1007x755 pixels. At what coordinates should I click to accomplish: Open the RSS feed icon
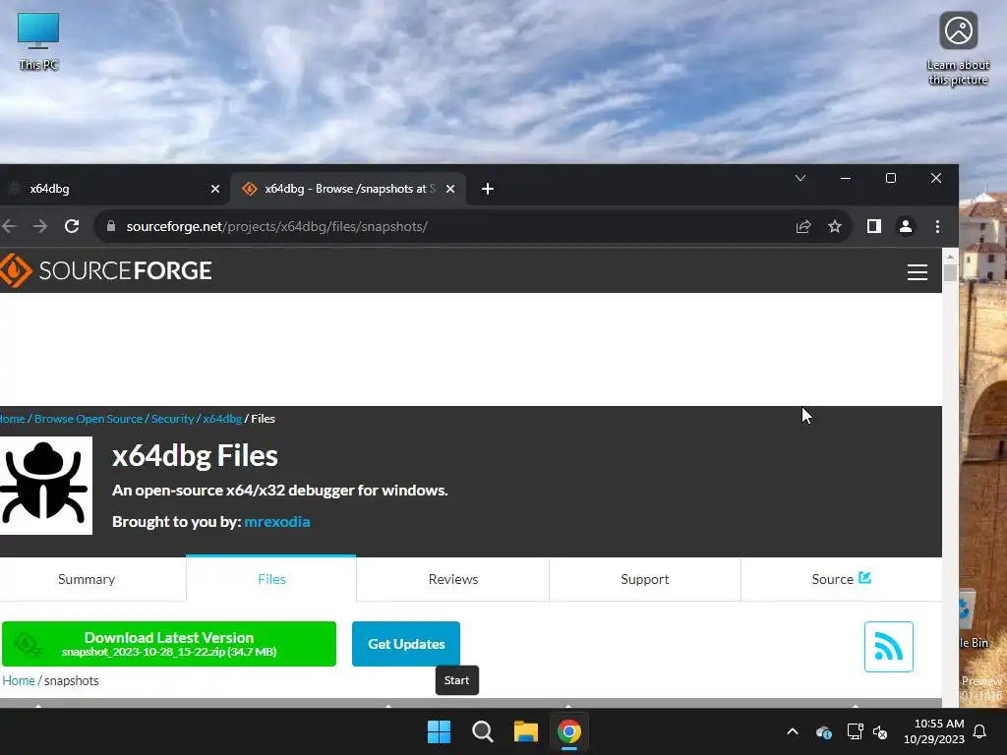[888, 647]
